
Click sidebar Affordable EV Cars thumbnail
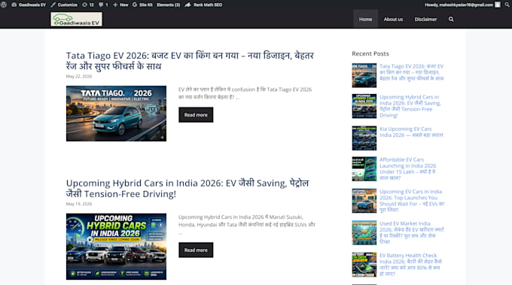[364, 168]
